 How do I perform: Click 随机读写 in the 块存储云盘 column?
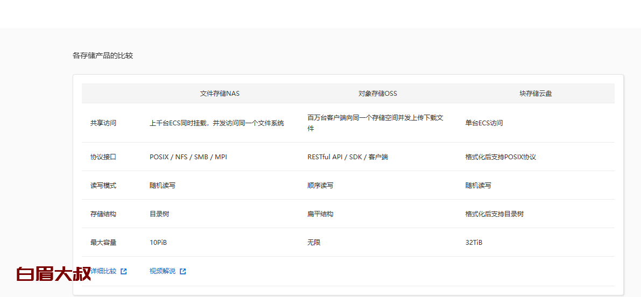pos(478,186)
